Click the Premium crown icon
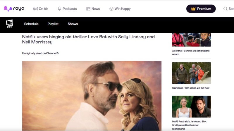 coord(193,9)
